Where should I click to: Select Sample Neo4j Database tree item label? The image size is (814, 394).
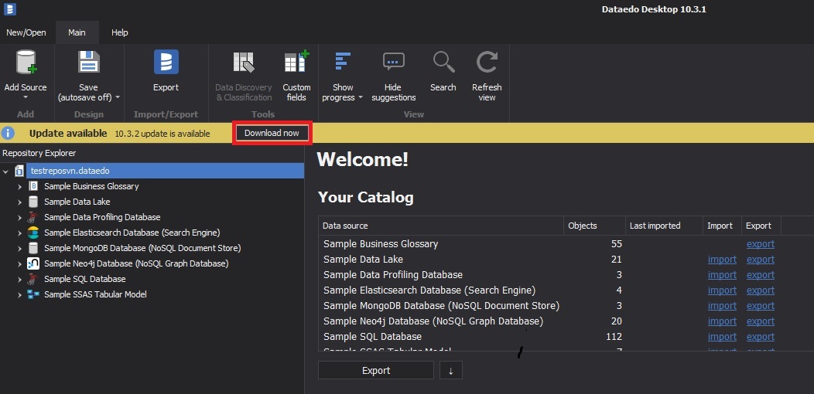[x=136, y=263]
